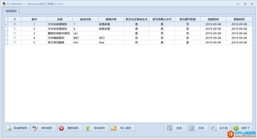This screenshot has height=139, width=257.
Task: Click the 全不选 button label
Action: point(224,128)
